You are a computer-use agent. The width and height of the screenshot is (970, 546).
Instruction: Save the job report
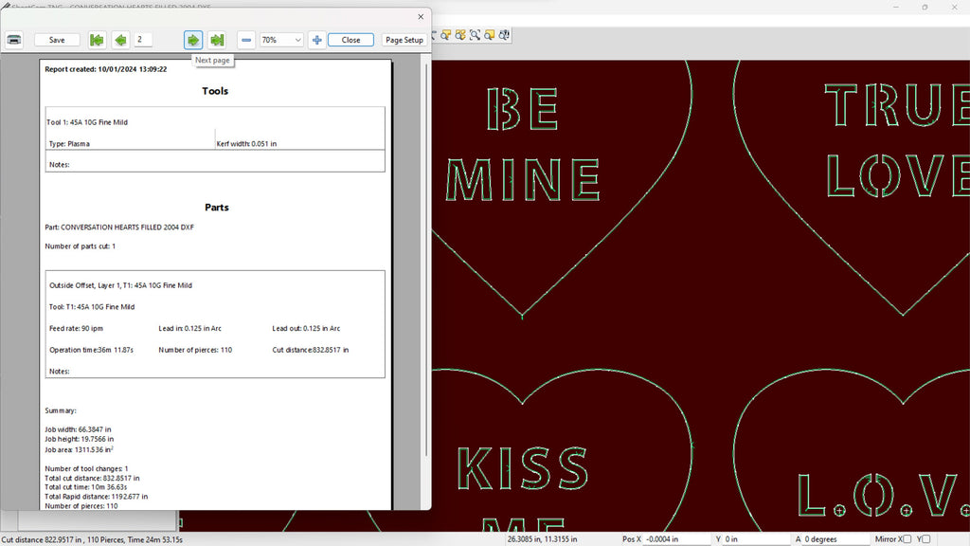[x=57, y=40]
